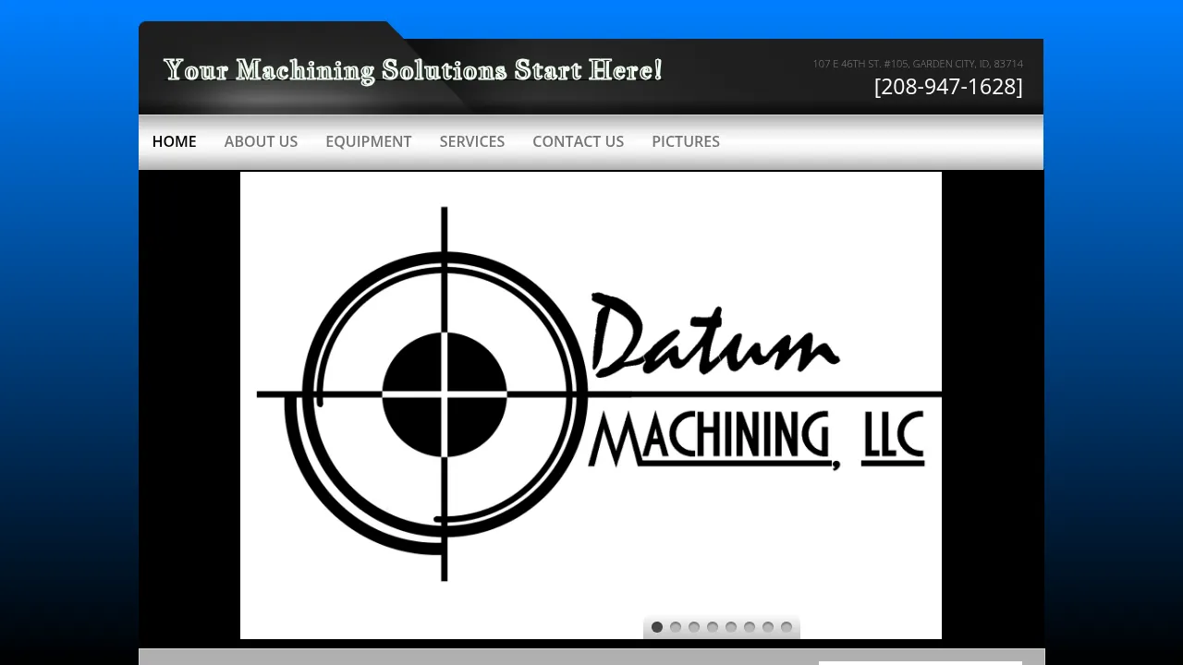This screenshot has width=1183, height=665.
Task: Select the first slideshow dot
Action: 657,627
